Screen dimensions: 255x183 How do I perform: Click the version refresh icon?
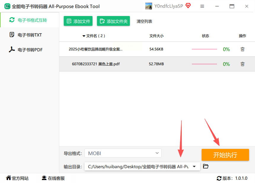click(219, 178)
